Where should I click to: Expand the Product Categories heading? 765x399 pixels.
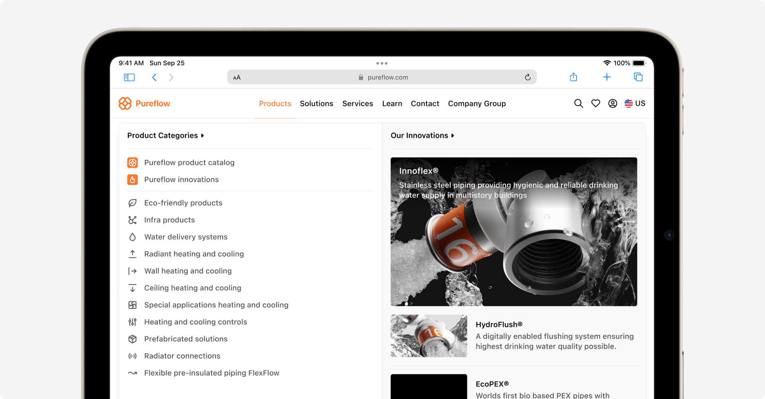(166, 136)
